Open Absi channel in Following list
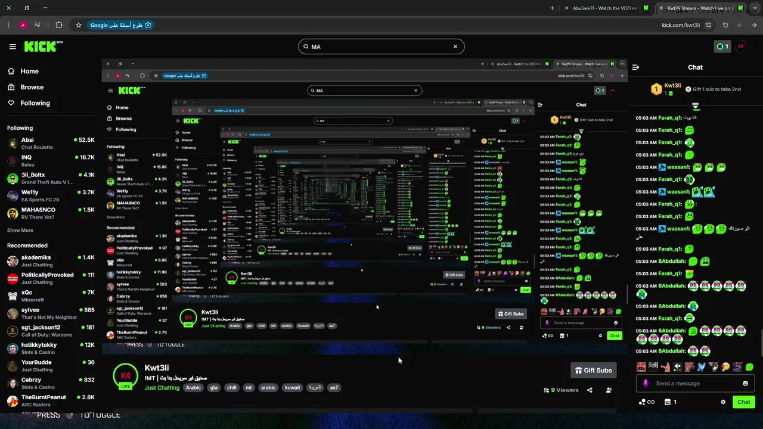Screen dimensions: 763x429 pos(51,144)
